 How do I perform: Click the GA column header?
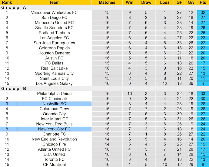click(x=191, y=2)
